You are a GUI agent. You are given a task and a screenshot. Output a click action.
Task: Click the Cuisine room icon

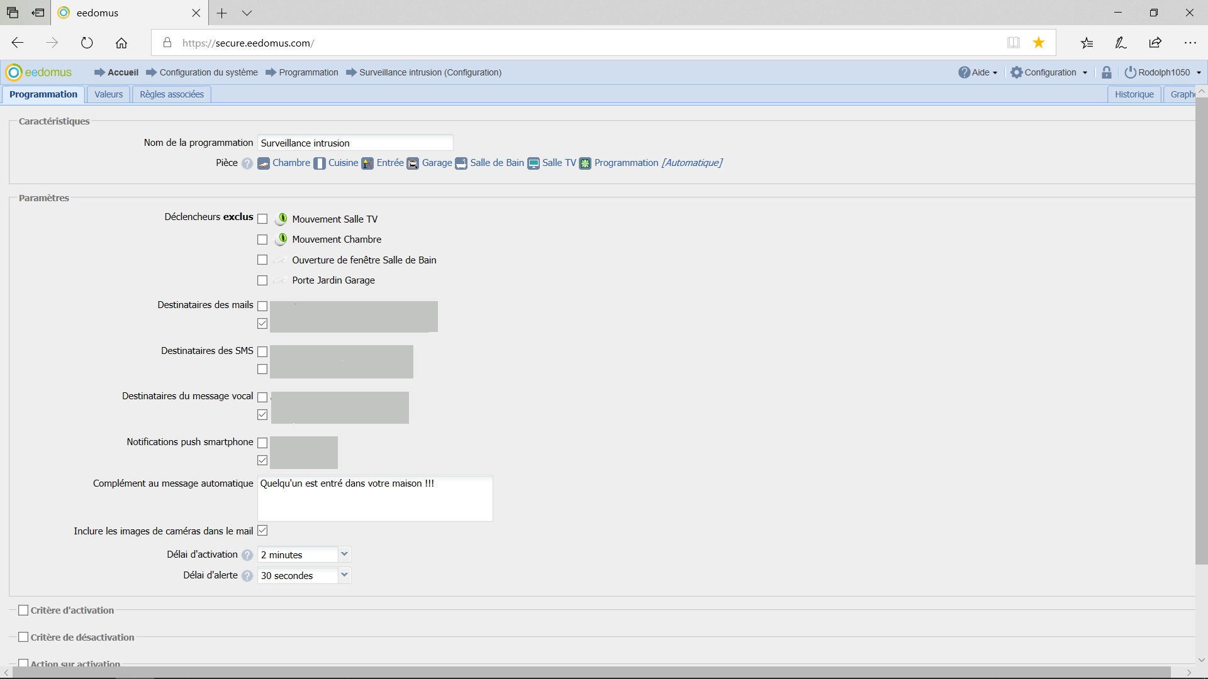point(320,163)
